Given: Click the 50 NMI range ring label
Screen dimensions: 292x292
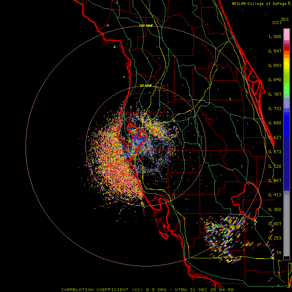Looking at the screenshot, I should (x=146, y=86).
